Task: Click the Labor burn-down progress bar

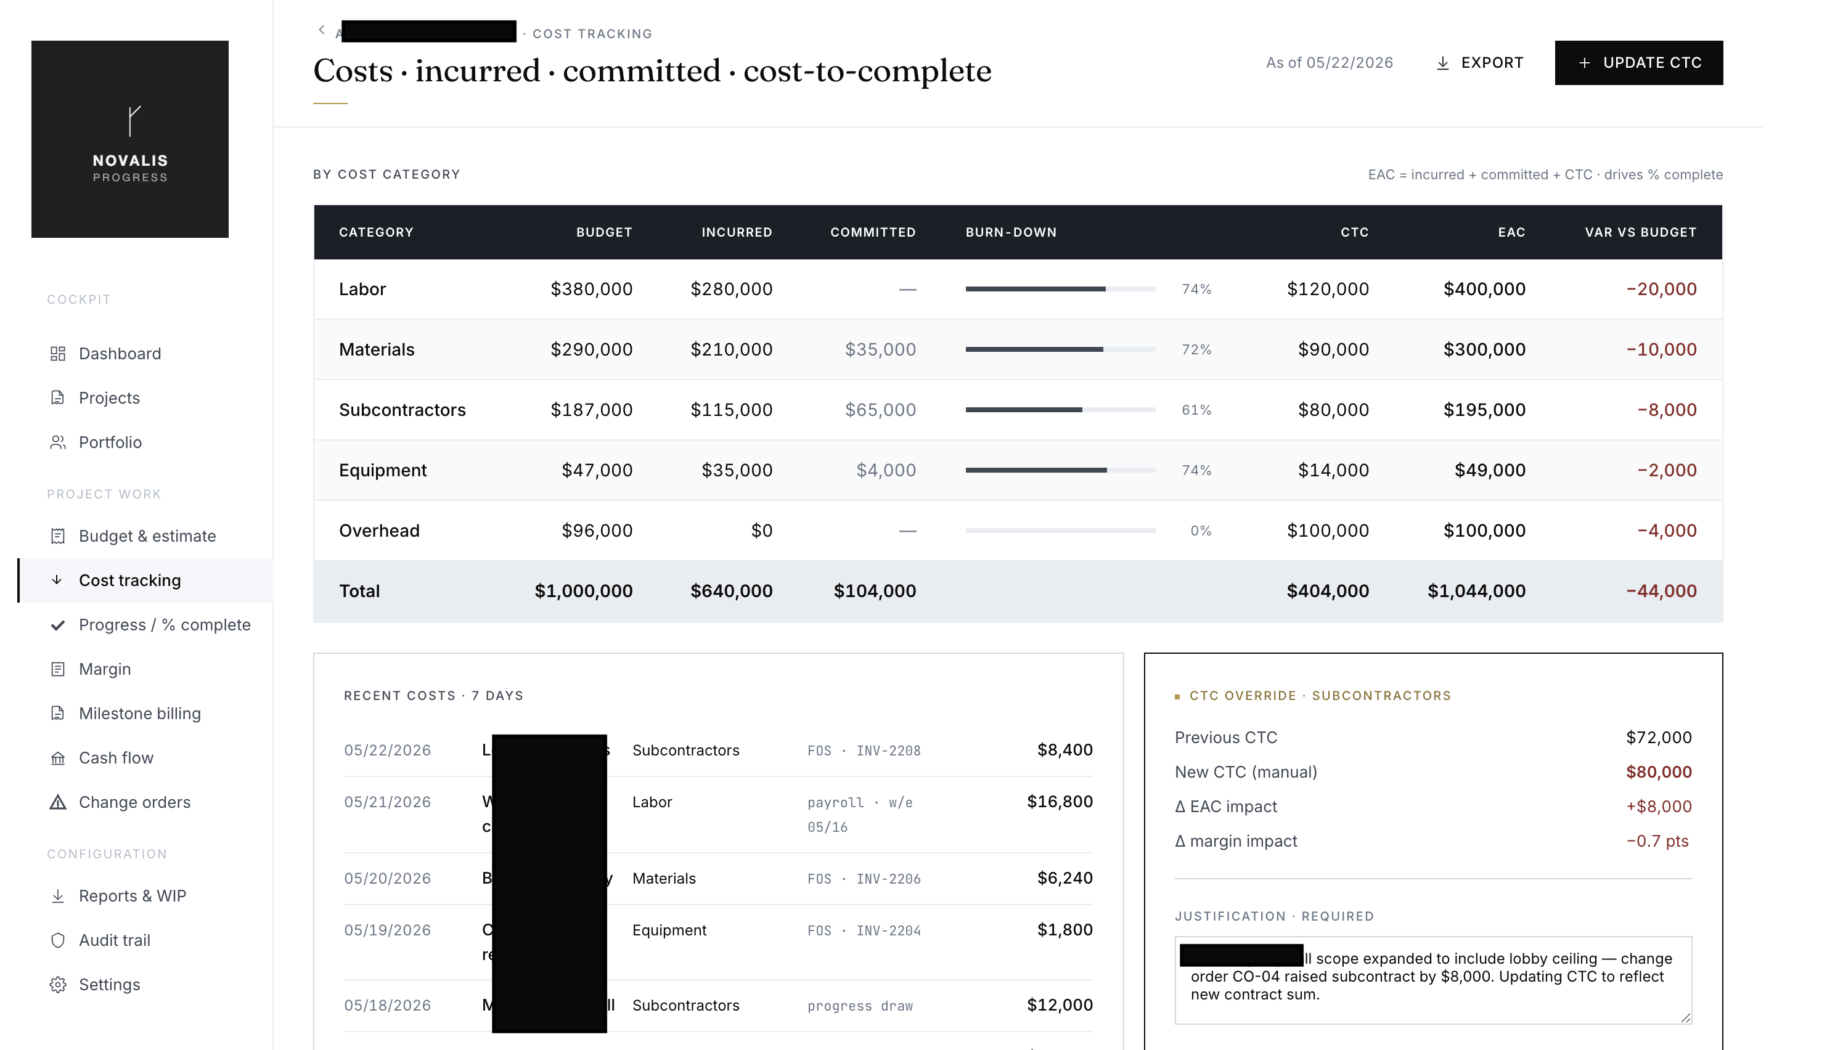Action: 1060,289
